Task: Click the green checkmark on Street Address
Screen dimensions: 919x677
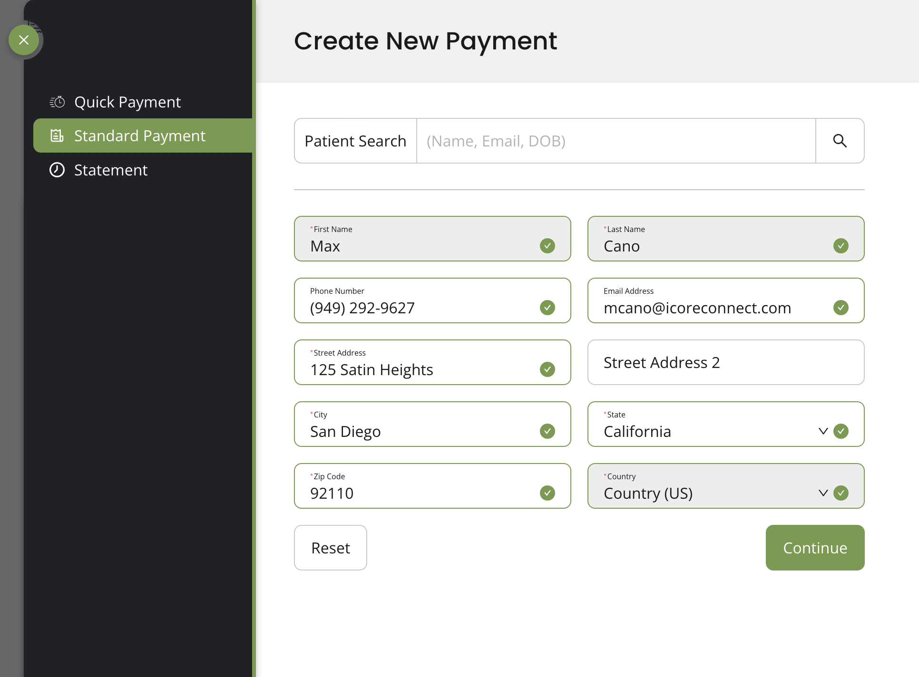Action: [x=547, y=369]
